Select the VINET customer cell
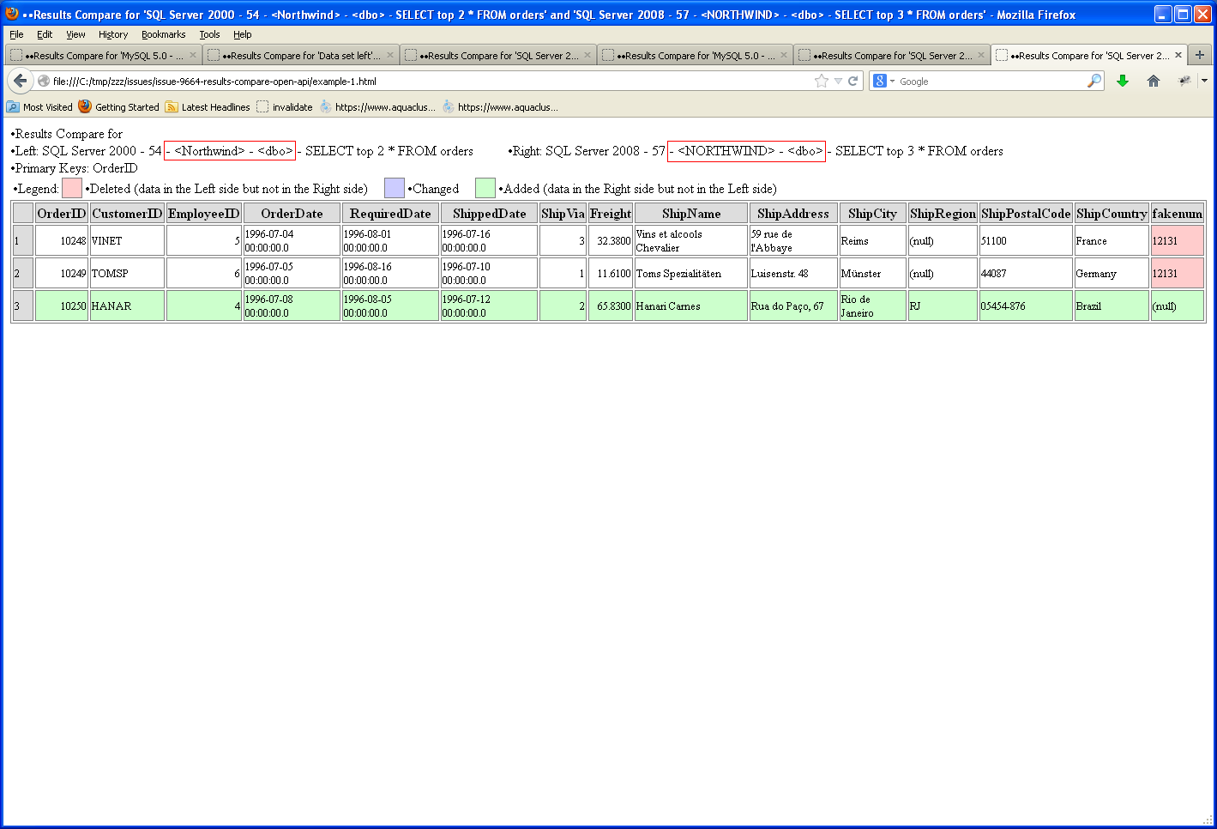Viewport: 1217px width, 829px height. click(127, 241)
